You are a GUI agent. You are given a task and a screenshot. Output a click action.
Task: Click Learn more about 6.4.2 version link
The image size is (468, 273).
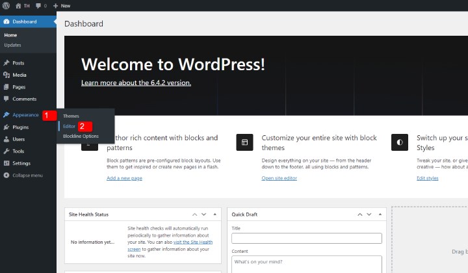pos(136,83)
